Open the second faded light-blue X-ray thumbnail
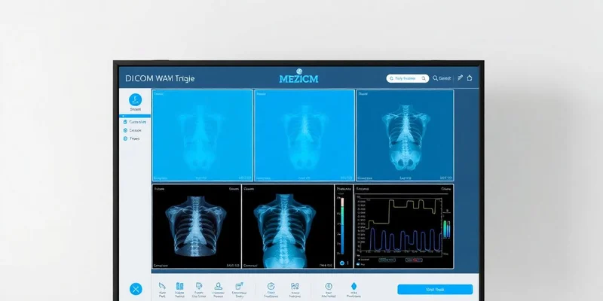 (305, 135)
